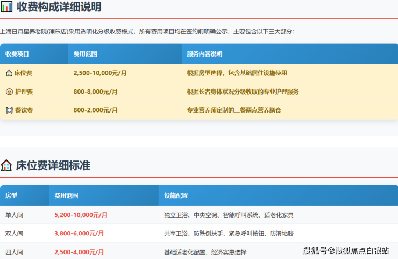
Task: Select the 双人间 room type row
Action: click(x=14, y=234)
